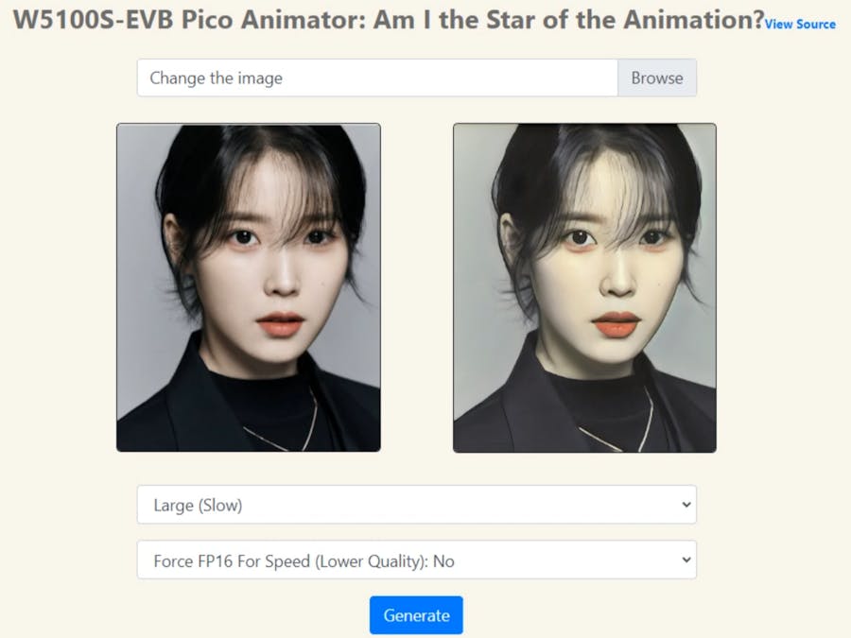
Task: Click the 'Large (Slow)' text label
Action: click(198, 505)
